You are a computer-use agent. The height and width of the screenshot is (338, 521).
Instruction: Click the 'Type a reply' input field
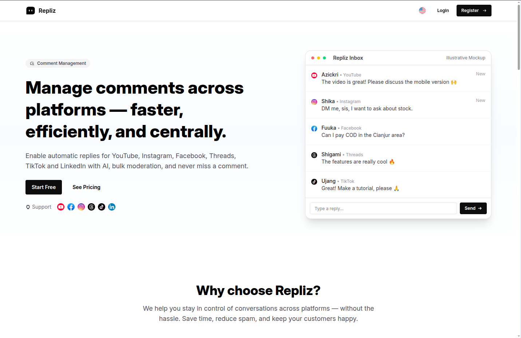383,208
